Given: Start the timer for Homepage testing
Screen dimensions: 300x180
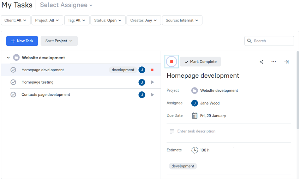Looking at the screenshot, I should [x=152, y=82].
